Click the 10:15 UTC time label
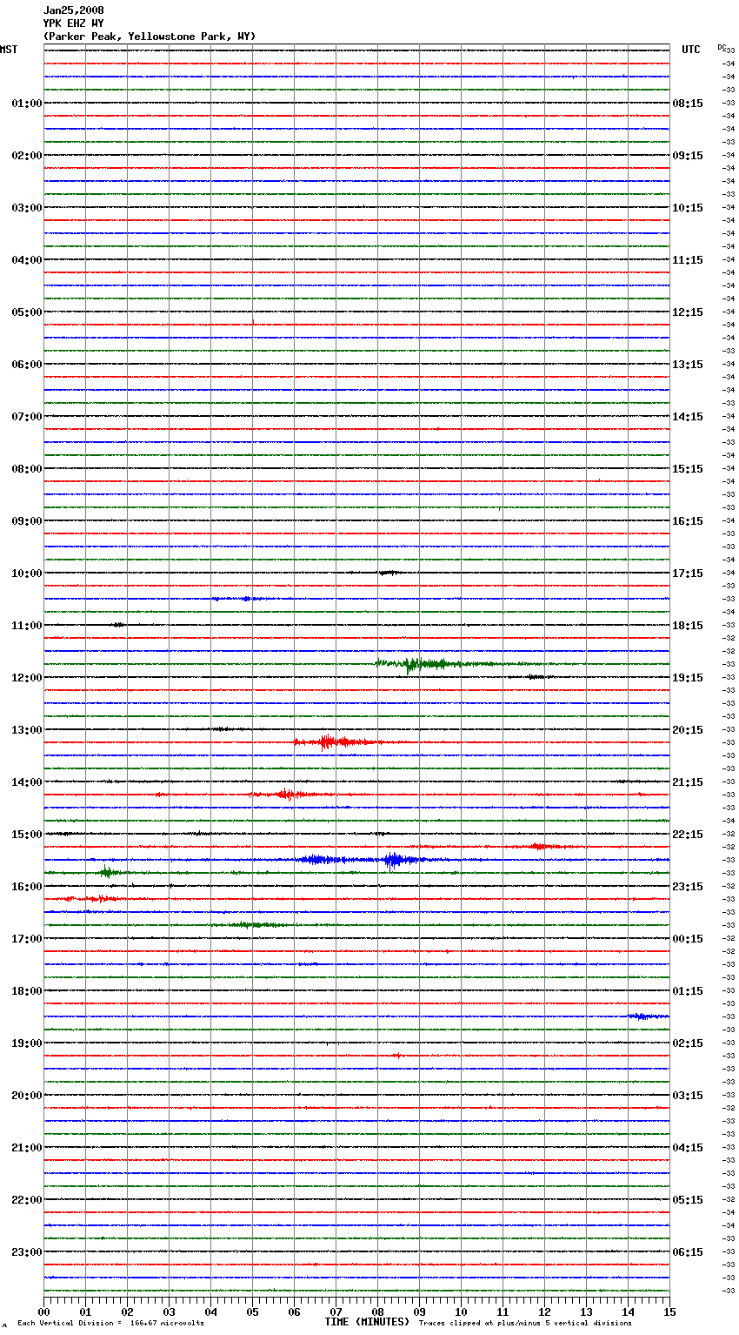Viewport: 739px width, 1335px height. coord(688,208)
